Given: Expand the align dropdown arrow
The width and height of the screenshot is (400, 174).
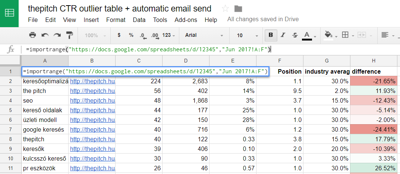Looking at the screenshot, I should [x=393, y=36].
